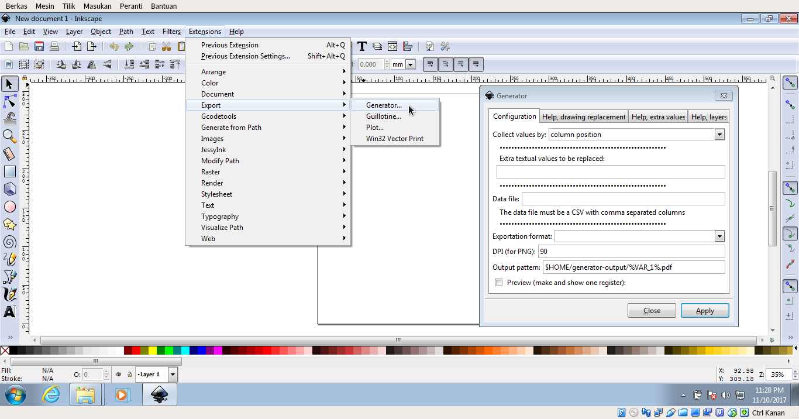The height and width of the screenshot is (419, 799).
Task: Apply the Generator settings
Action: [704, 310]
